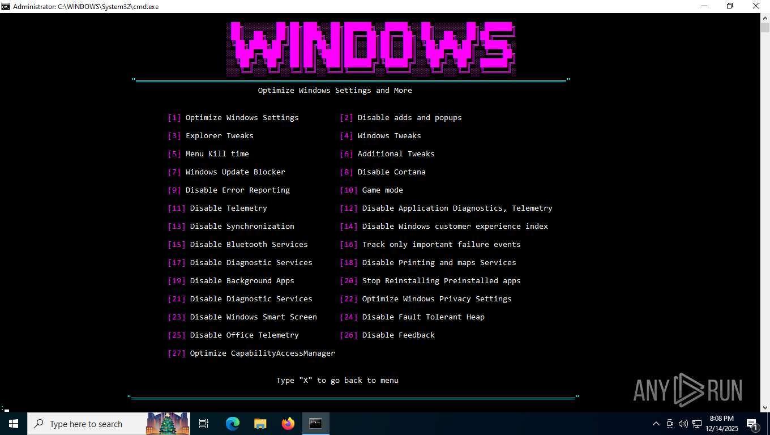The width and height of the screenshot is (770, 435).
Task: Click option [22] Optimize Windows Privacy Settings
Action: click(x=426, y=299)
